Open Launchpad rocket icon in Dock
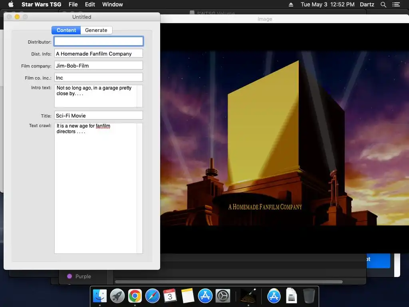409x307 pixels. click(x=117, y=296)
